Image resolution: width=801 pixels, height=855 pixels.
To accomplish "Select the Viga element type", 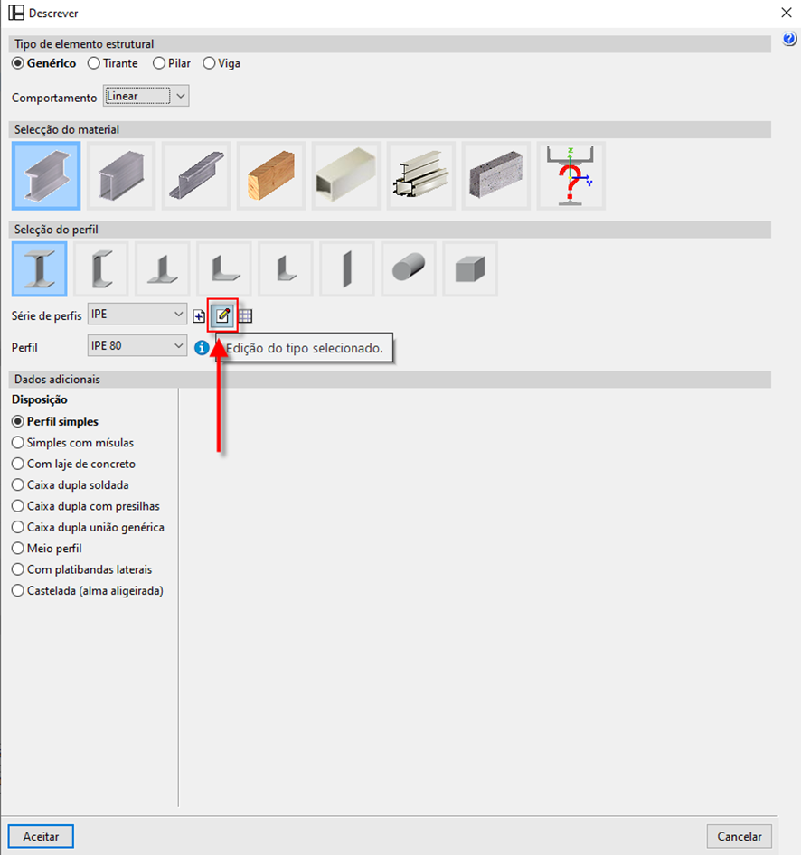I will 221,63.
